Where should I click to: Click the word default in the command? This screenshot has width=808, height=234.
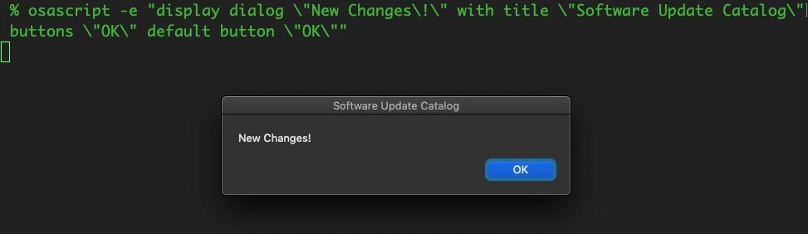click(179, 31)
